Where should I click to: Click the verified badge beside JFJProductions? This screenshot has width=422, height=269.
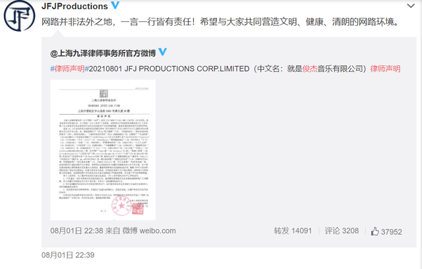pyautogui.click(x=115, y=5)
